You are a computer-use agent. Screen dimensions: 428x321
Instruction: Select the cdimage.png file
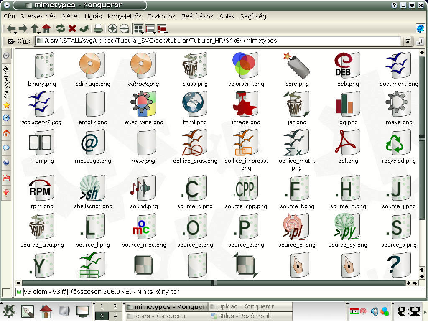click(x=93, y=70)
